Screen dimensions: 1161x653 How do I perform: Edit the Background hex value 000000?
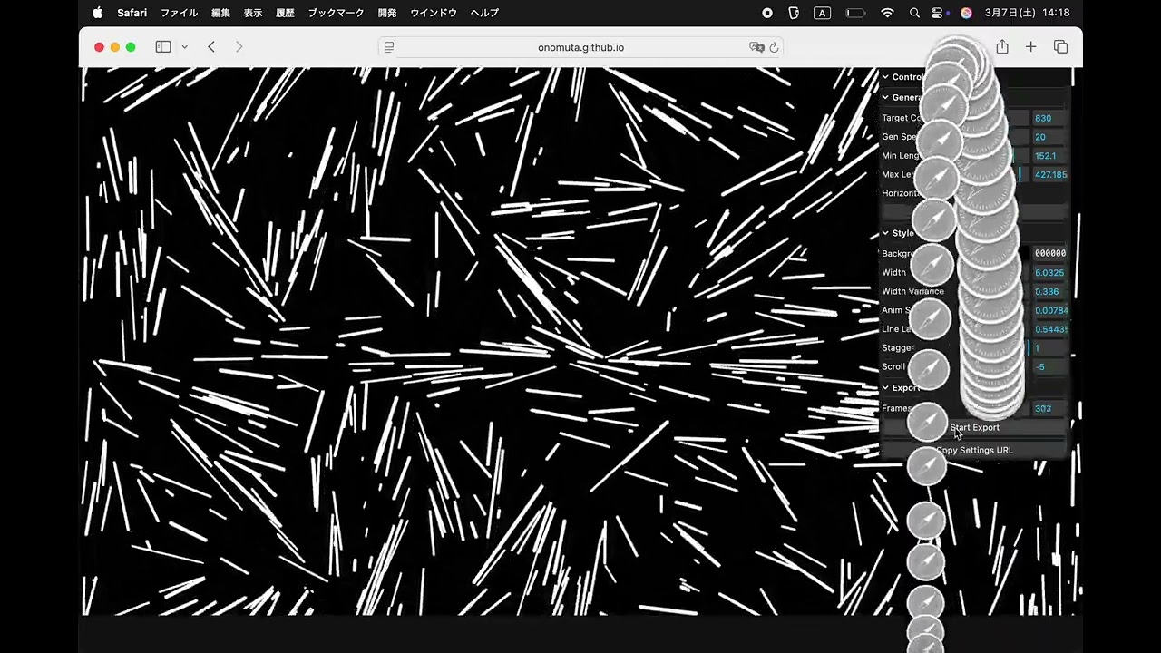[x=1049, y=253]
